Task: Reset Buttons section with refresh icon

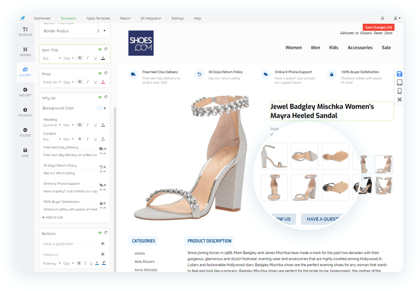Action: point(106,233)
